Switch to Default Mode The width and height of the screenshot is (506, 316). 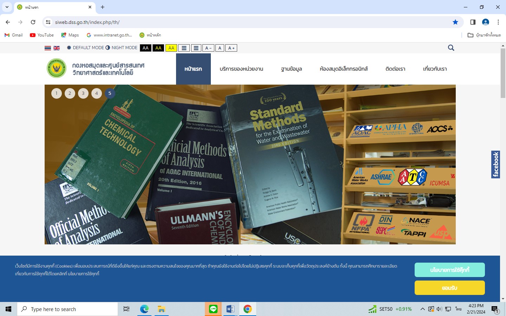tap(85, 48)
